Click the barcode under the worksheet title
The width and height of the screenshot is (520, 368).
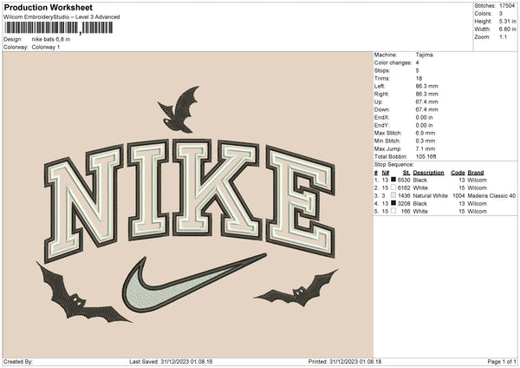pos(58,28)
